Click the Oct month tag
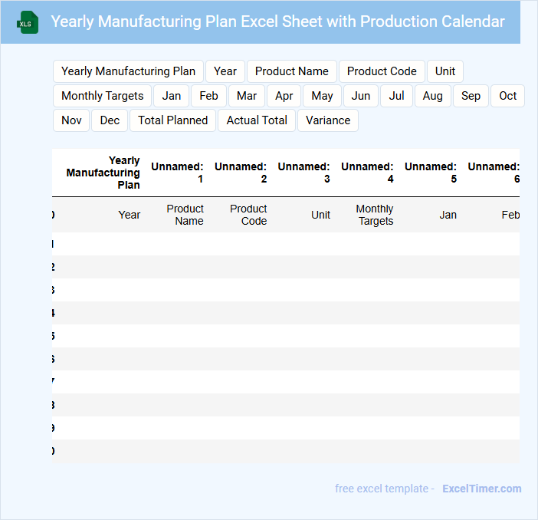Screen dimensions: 538x520 tap(508, 96)
